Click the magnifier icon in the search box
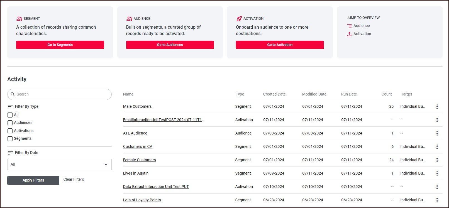449x208 pixels. 13,94
